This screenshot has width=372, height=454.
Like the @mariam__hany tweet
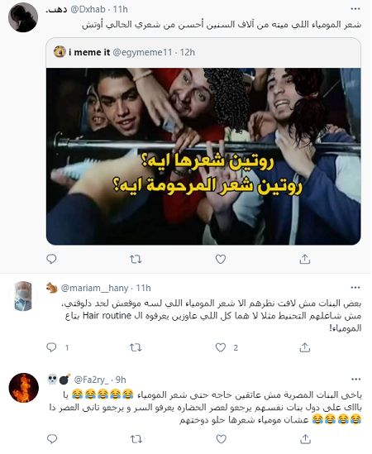coord(221,347)
